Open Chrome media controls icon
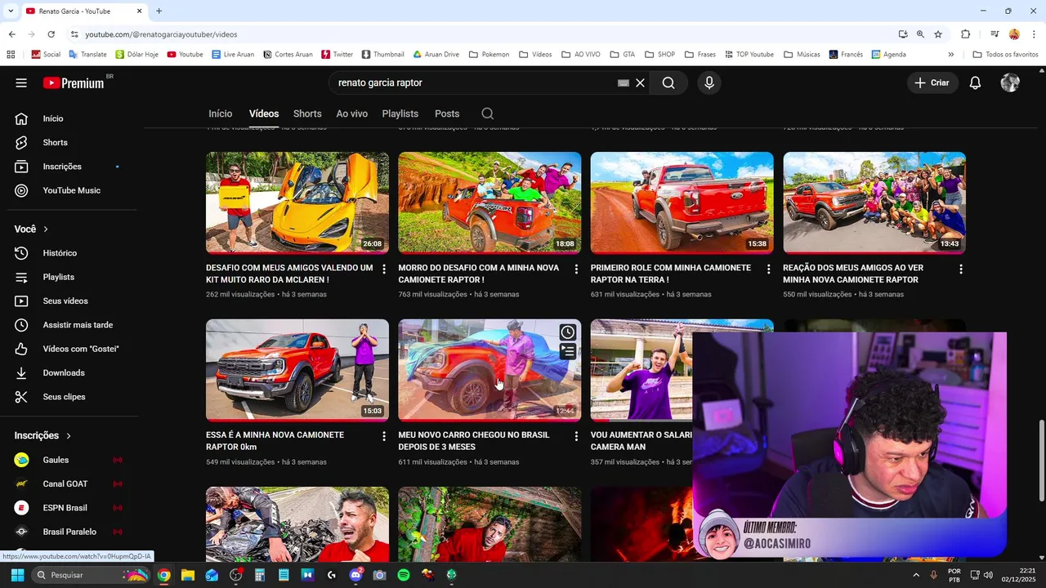Image resolution: width=1046 pixels, height=588 pixels. pos(995,34)
